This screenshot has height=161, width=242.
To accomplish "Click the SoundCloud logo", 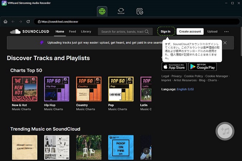I will (30, 31).
